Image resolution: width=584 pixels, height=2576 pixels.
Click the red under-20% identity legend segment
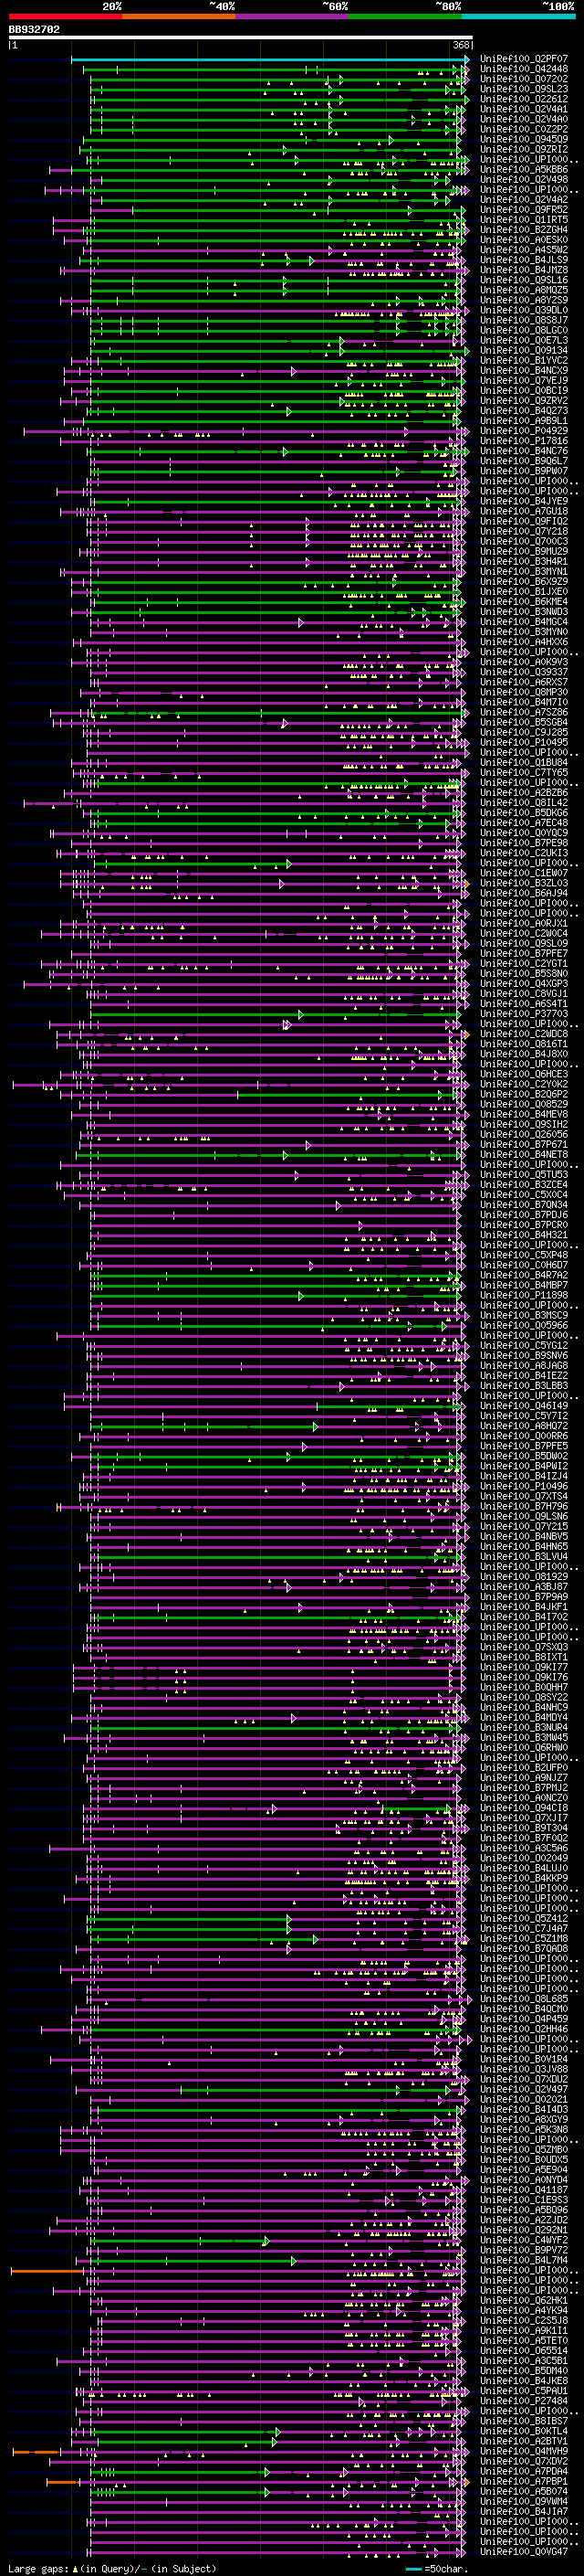point(65,16)
